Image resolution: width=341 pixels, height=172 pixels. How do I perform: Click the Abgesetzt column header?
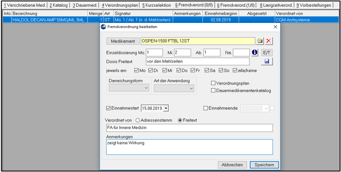click(x=257, y=14)
